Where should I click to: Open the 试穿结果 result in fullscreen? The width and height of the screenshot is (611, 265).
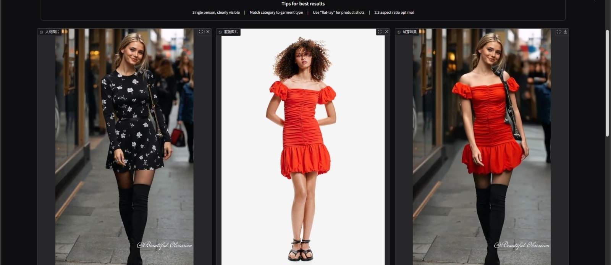(x=558, y=32)
